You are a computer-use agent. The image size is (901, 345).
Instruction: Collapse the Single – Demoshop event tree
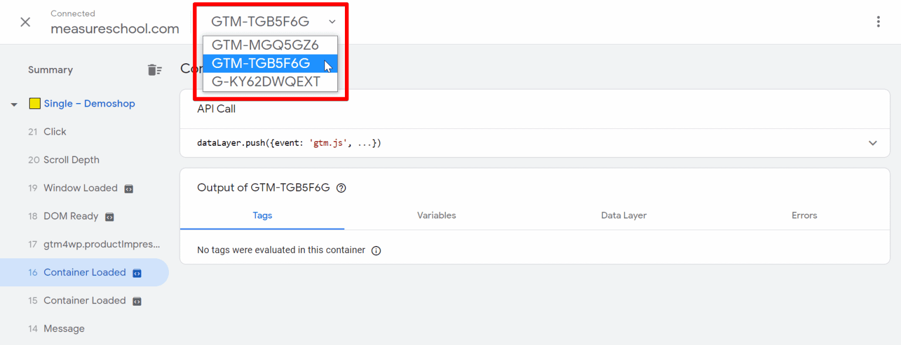14,104
